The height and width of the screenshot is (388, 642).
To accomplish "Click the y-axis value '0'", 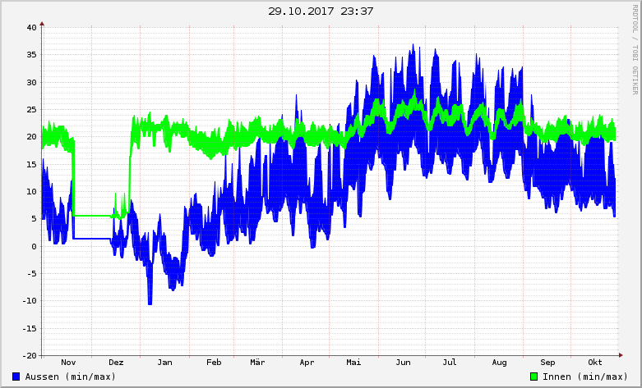I will [35, 246].
